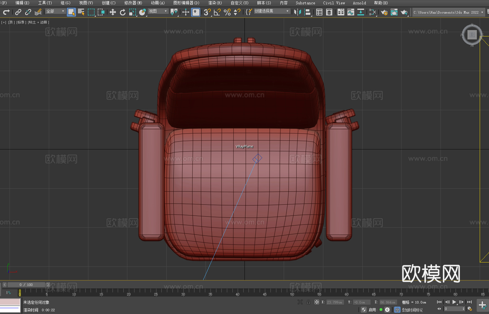Toggle Scene Explorer icon
The width and height of the screenshot is (489, 314).
pyautogui.click(x=319, y=12)
